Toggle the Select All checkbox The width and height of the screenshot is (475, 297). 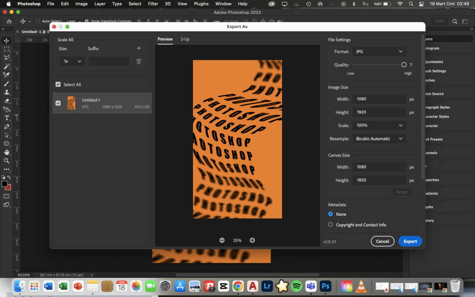click(58, 84)
